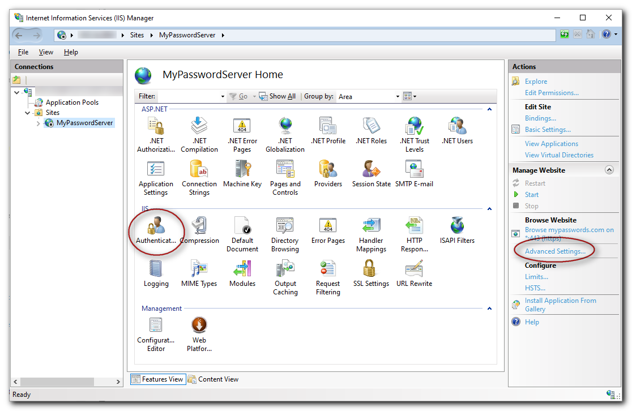The image size is (632, 411).
Task: Open the View menu
Action: pyautogui.click(x=46, y=52)
